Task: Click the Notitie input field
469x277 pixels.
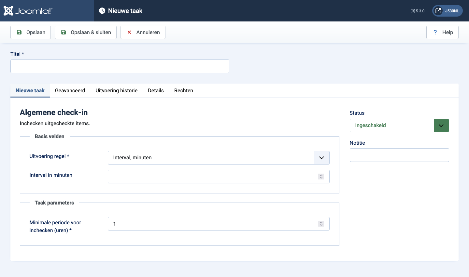Action: [399, 155]
